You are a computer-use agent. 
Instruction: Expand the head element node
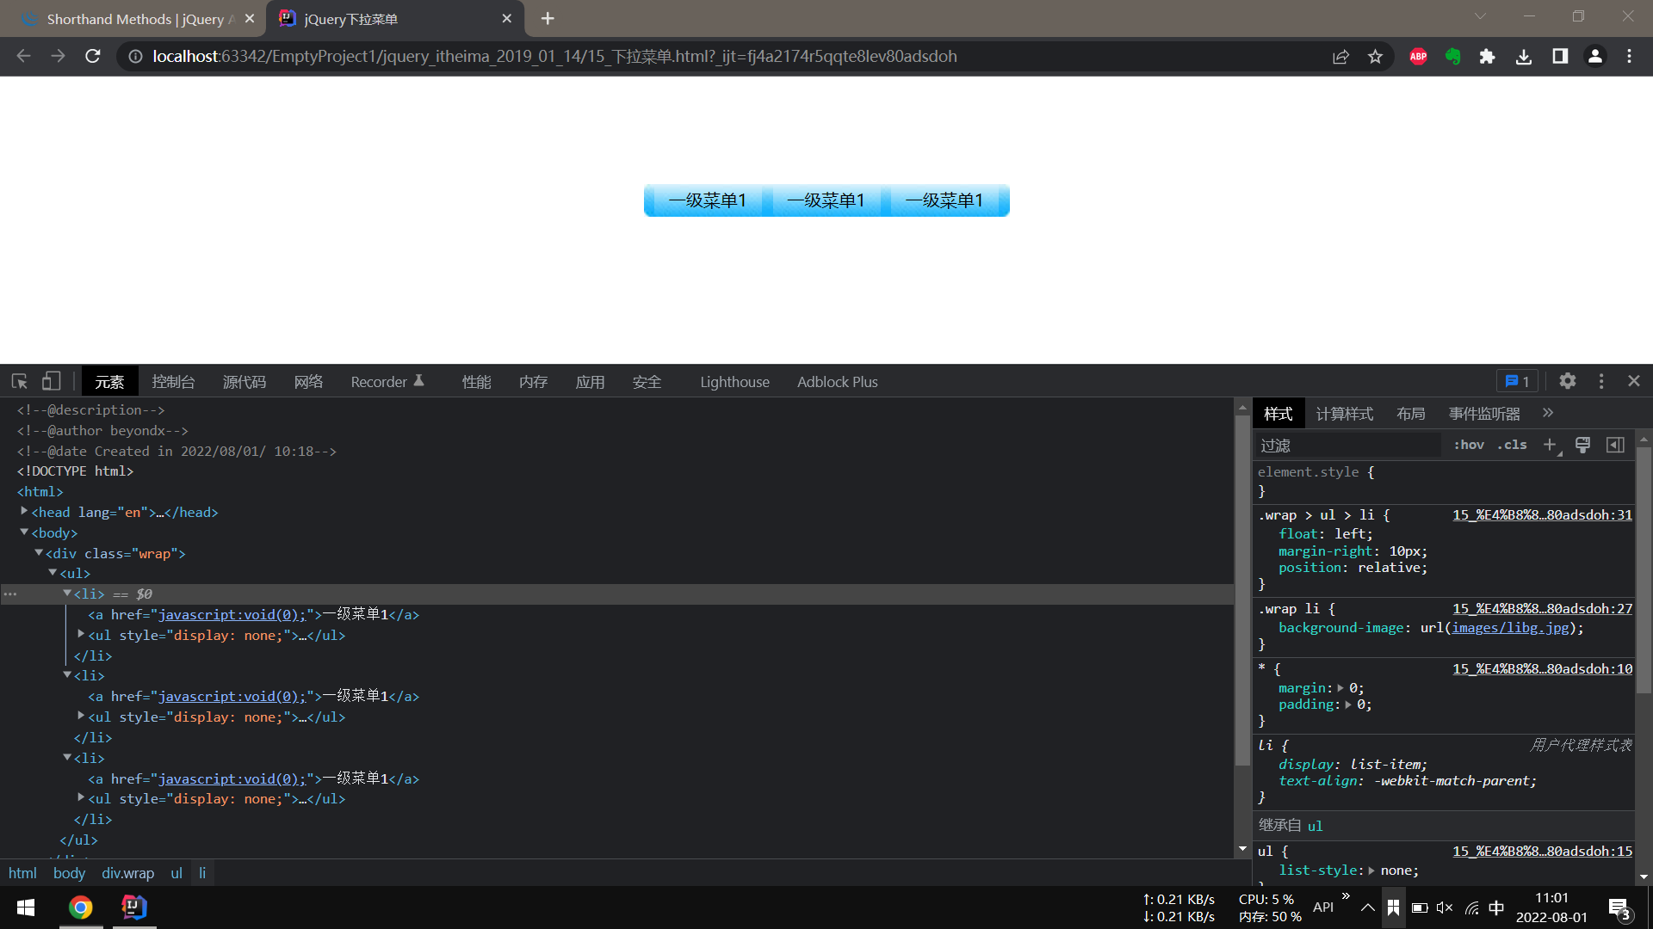(x=24, y=511)
